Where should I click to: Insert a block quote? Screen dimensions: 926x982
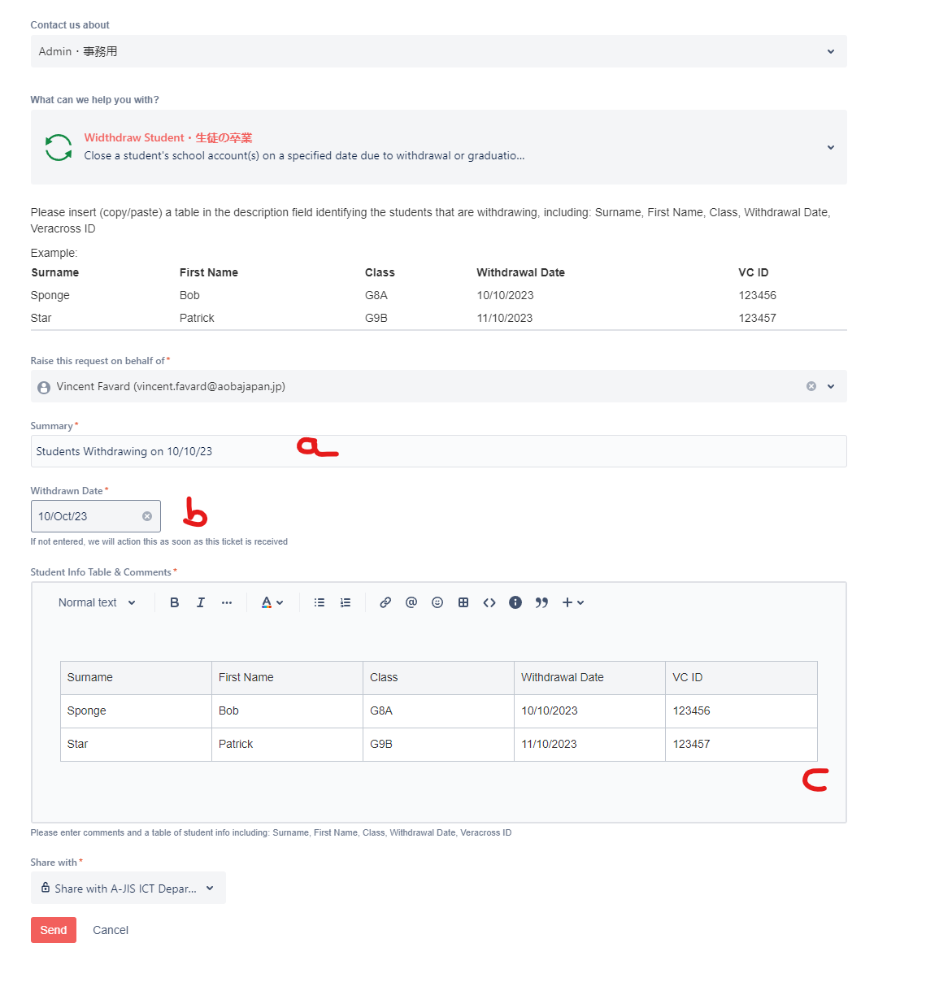tap(541, 602)
